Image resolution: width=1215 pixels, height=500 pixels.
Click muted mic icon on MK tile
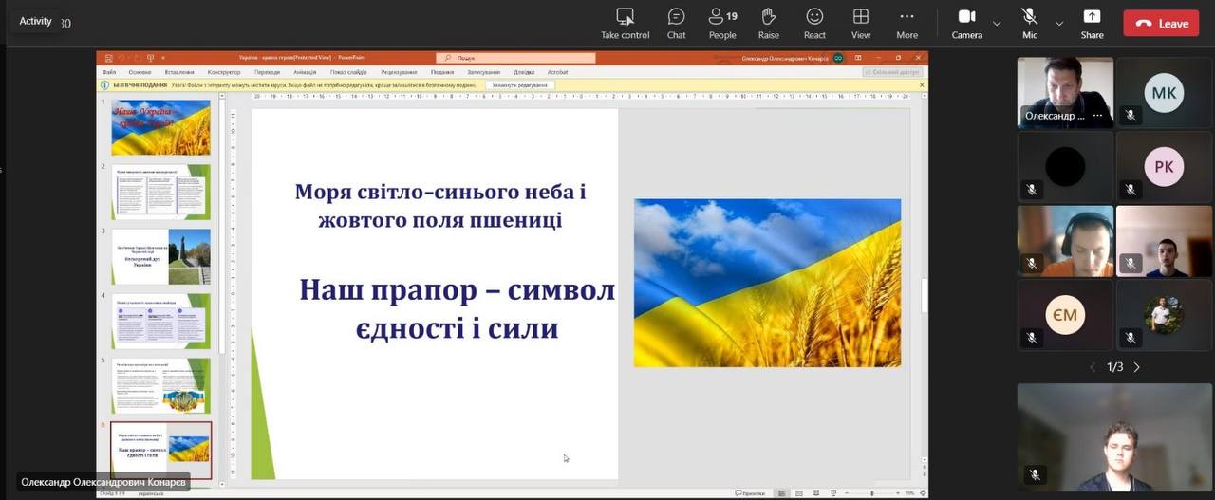(x=1130, y=115)
